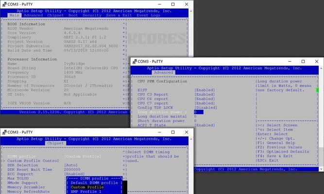Click the ESC: Exit help line
The image size is (324, 194).
pos(268,161)
